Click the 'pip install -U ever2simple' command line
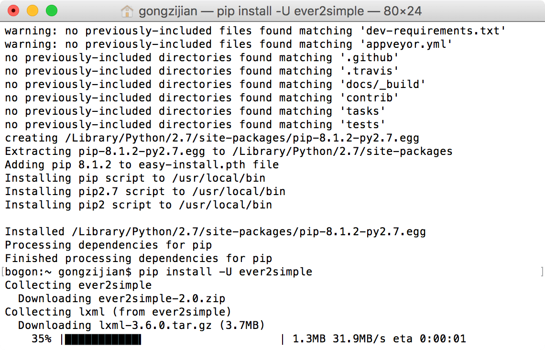 225,272
